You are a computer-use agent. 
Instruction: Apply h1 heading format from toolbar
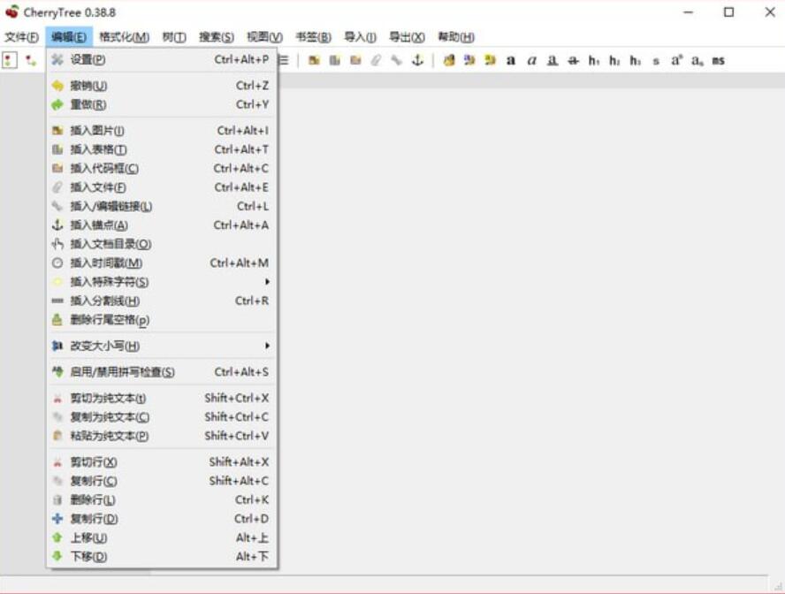pos(594,60)
